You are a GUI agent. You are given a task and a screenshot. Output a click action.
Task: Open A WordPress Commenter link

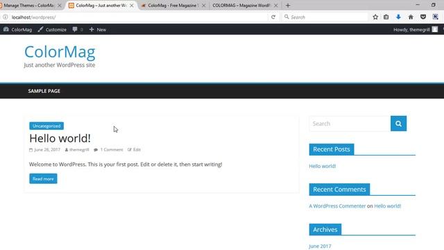pos(337,206)
